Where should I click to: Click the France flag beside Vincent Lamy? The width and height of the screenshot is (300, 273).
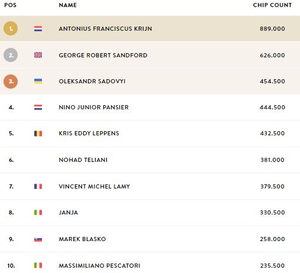(x=38, y=186)
